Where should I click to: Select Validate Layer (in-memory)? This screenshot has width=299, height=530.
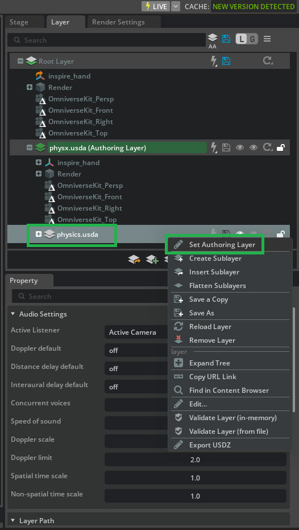click(x=233, y=418)
